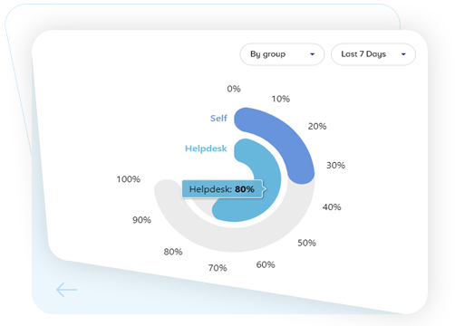Click the Last 7 Days dropdown arrow
This screenshot has height=326, width=455.
403,54
